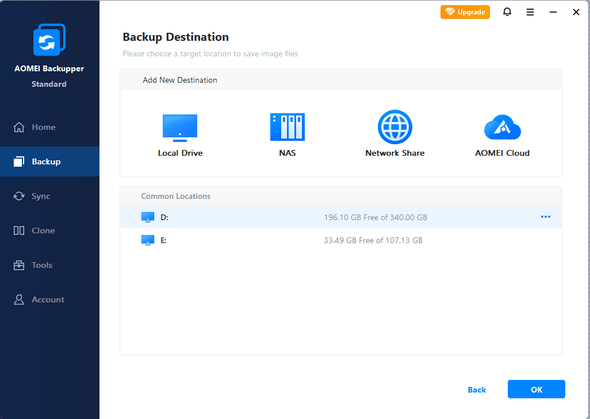This screenshot has height=419, width=590.
Task: Open the Backup section in sidebar
Action: 46,162
